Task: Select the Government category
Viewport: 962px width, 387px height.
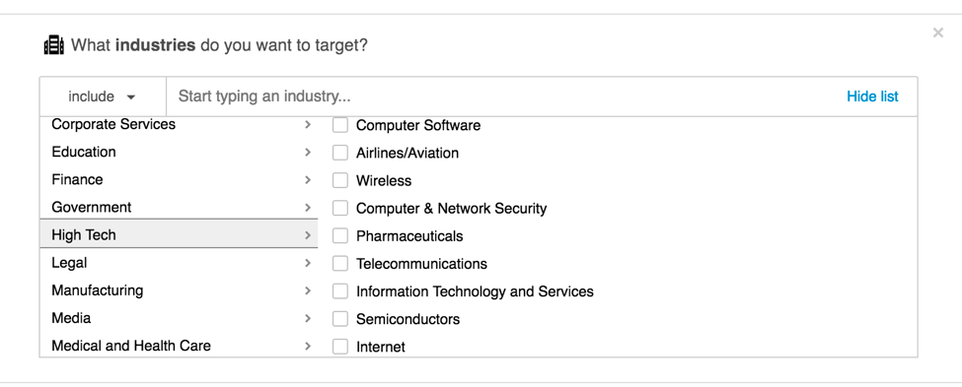Action: pyautogui.click(x=179, y=207)
